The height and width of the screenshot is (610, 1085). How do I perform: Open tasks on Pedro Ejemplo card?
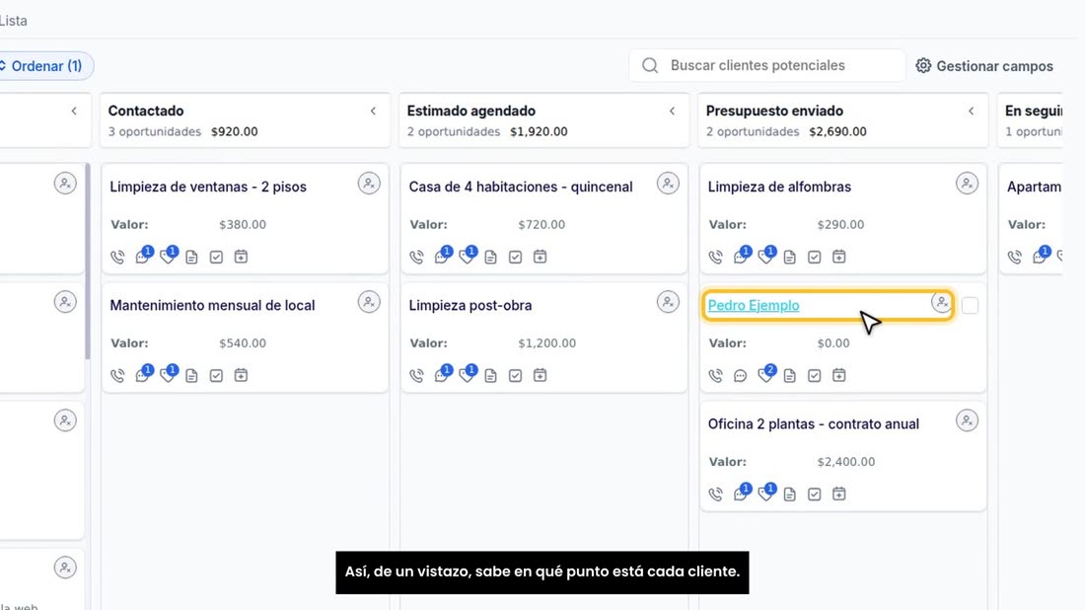tap(815, 375)
